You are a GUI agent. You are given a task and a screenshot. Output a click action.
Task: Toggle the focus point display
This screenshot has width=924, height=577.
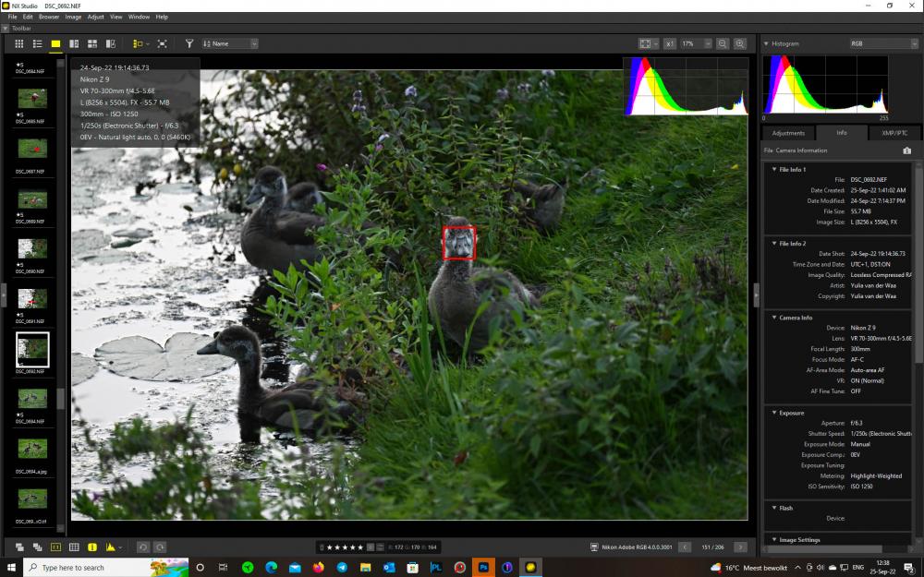pos(55,547)
